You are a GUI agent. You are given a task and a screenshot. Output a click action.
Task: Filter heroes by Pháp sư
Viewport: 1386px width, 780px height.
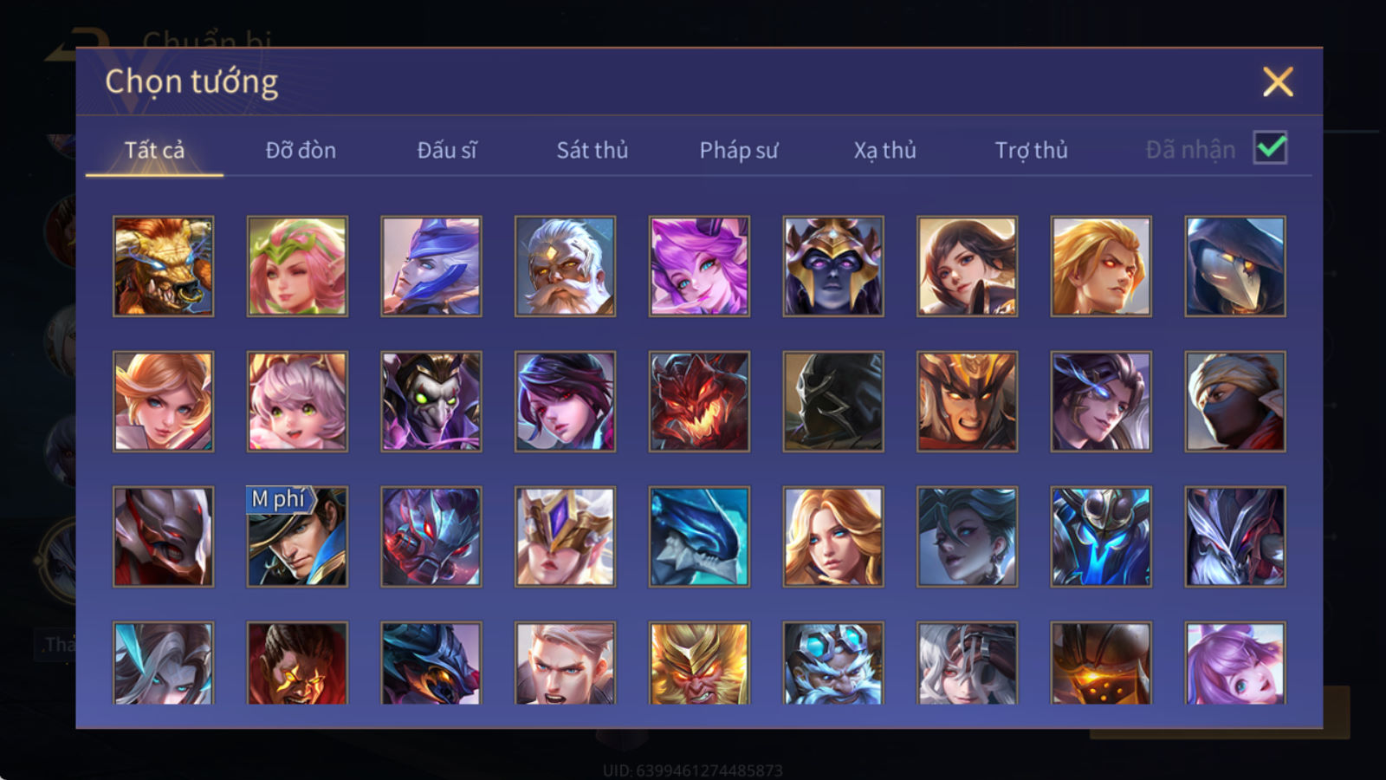click(x=739, y=150)
